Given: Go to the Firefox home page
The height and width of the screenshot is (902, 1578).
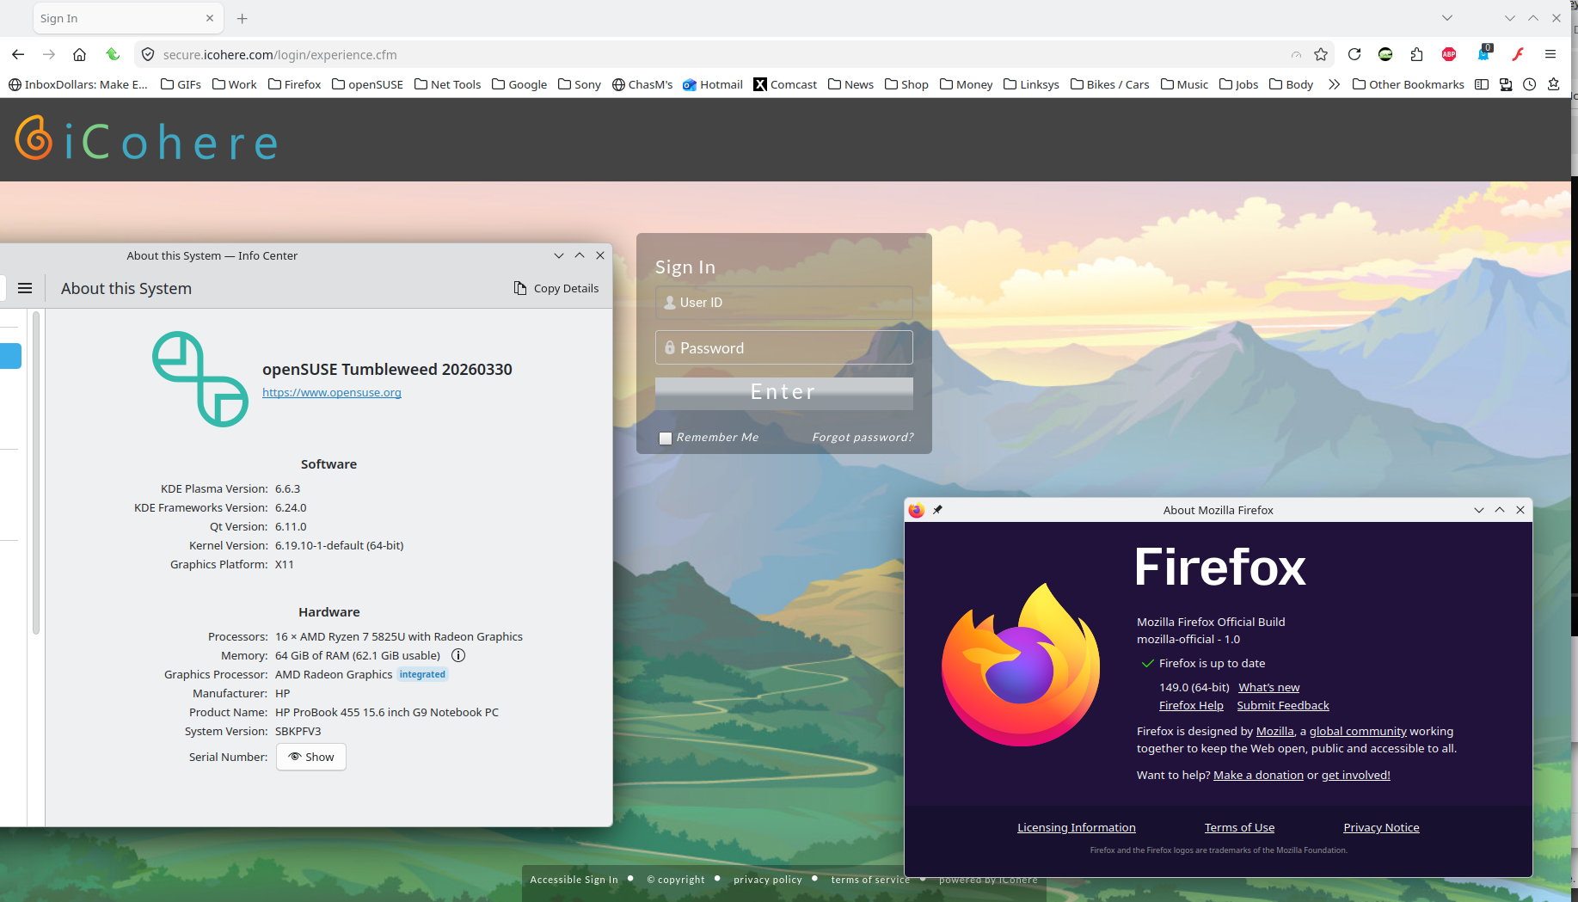Looking at the screenshot, I should pos(79,54).
